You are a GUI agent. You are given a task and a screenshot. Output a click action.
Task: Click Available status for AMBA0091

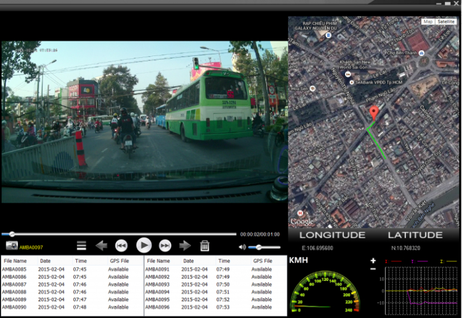coord(262,269)
